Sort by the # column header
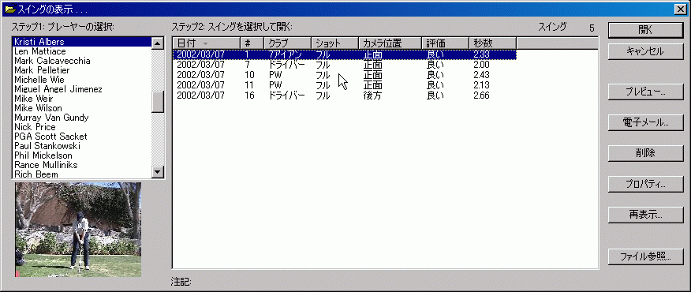Image resolution: width=691 pixels, height=292 pixels. pos(252,43)
